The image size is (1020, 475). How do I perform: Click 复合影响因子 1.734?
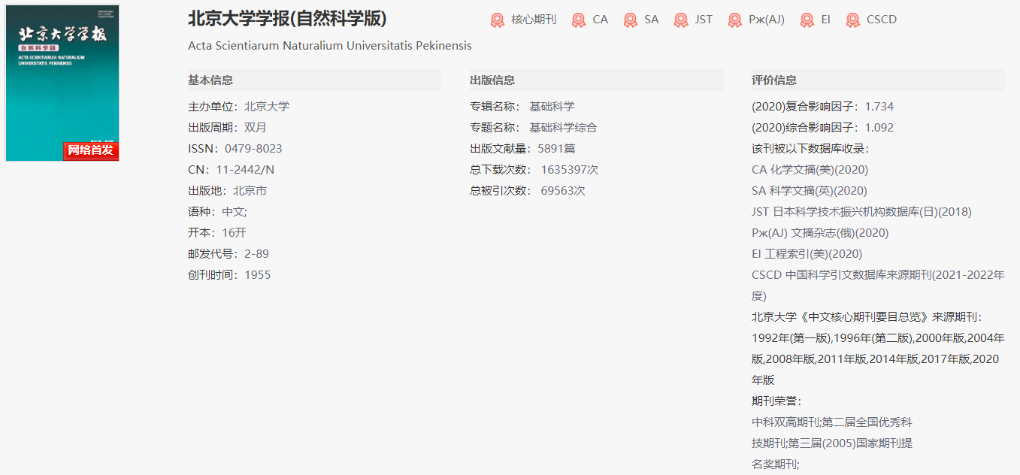coord(823,107)
